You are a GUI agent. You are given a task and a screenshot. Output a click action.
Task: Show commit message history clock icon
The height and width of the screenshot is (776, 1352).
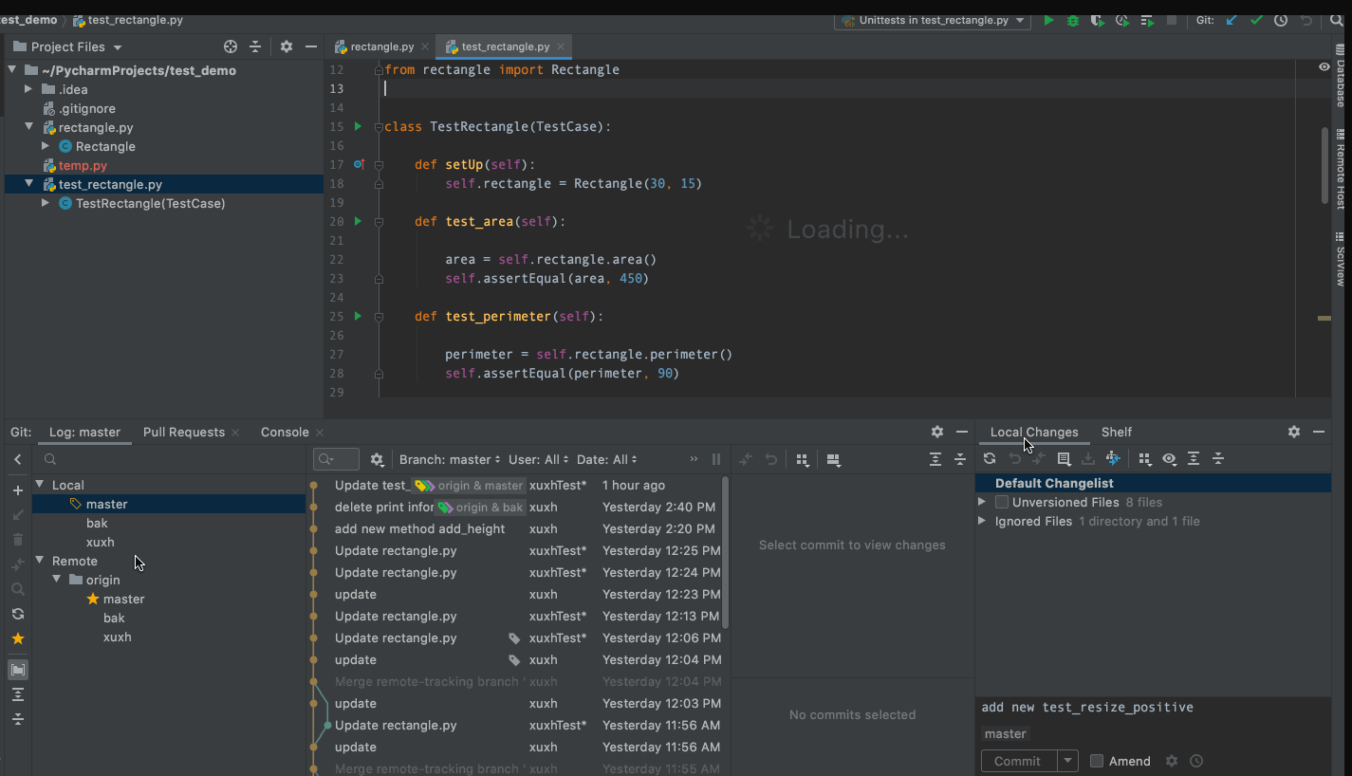pyautogui.click(x=1196, y=761)
